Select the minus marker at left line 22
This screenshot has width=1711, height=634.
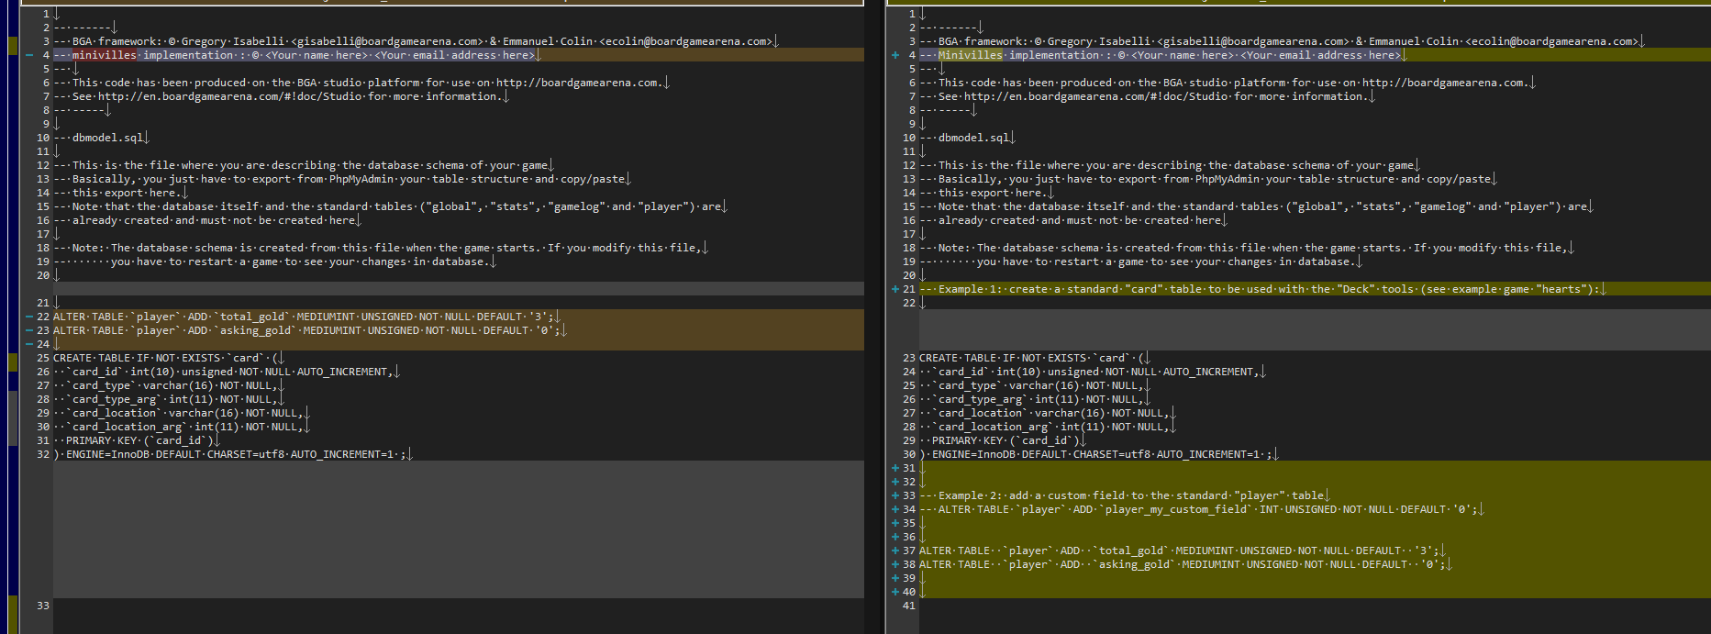29,317
